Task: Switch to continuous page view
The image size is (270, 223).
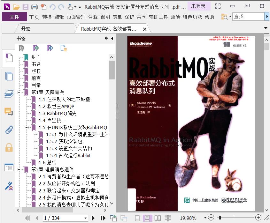Action: pyautogui.click(x=147, y=218)
